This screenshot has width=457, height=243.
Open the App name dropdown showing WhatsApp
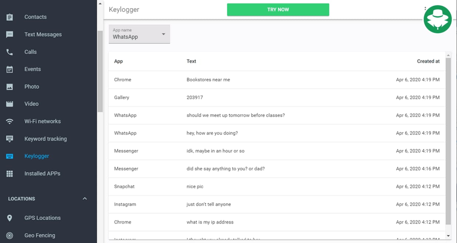coord(139,34)
